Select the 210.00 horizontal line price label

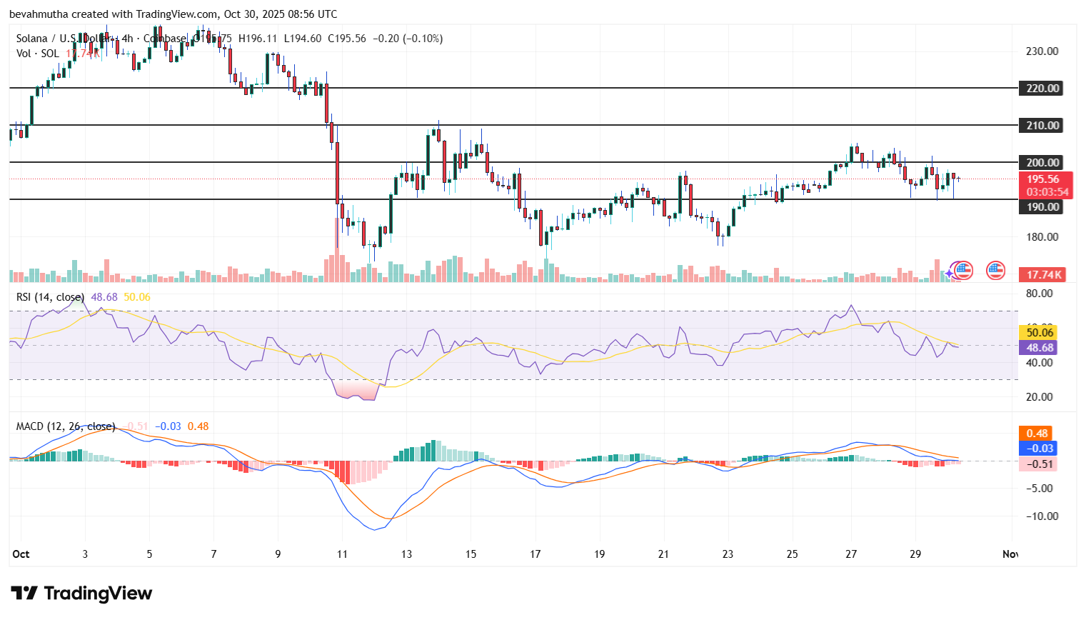point(1042,126)
